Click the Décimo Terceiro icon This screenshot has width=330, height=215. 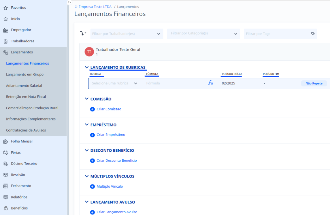[x=6, y=164]
